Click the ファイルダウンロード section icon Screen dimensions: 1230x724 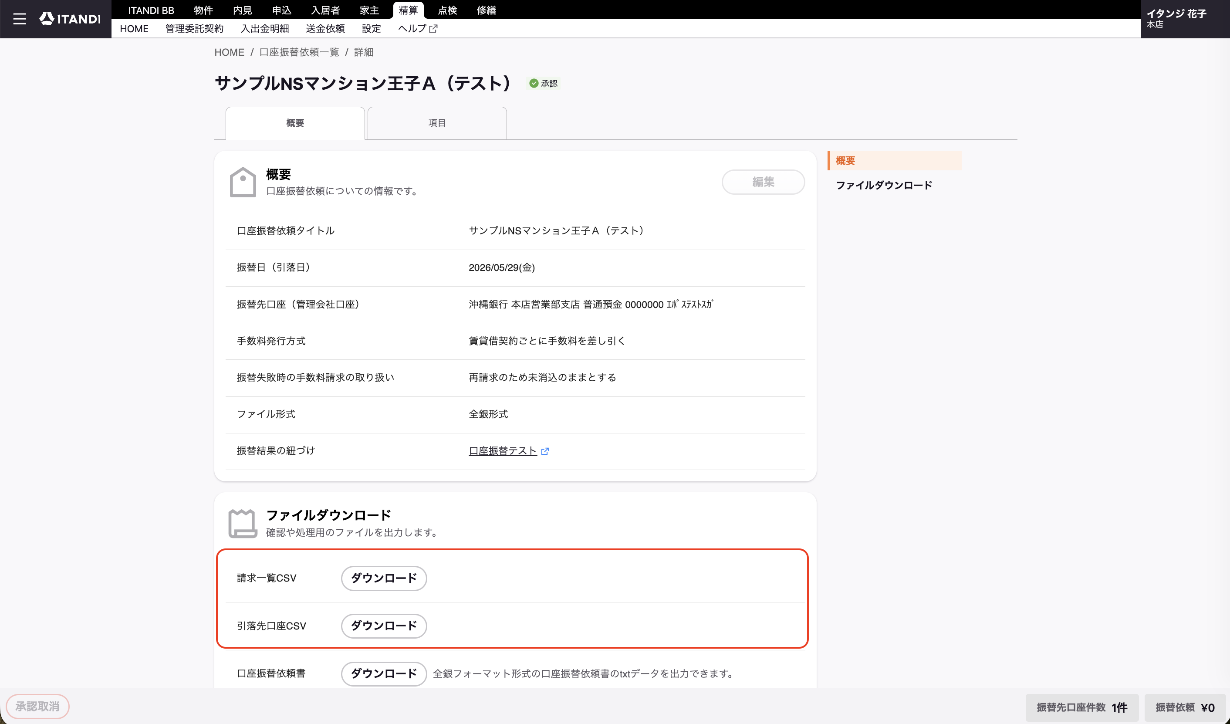pyautogui.click(x=243, y=523)
